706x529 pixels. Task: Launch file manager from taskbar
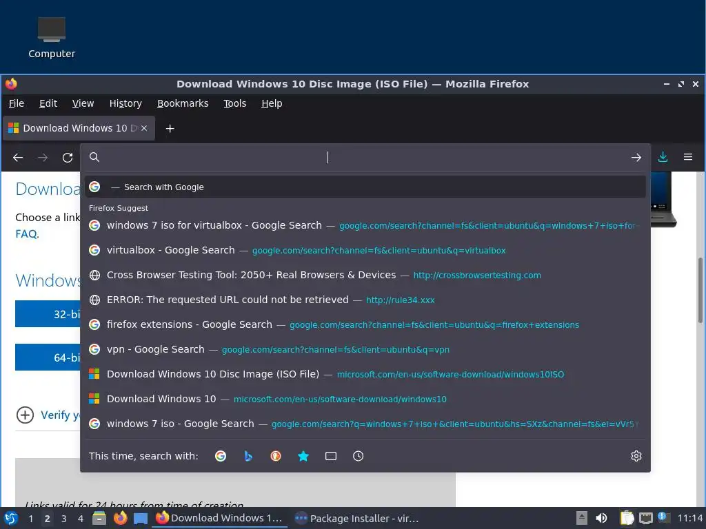tap(99, 518)
